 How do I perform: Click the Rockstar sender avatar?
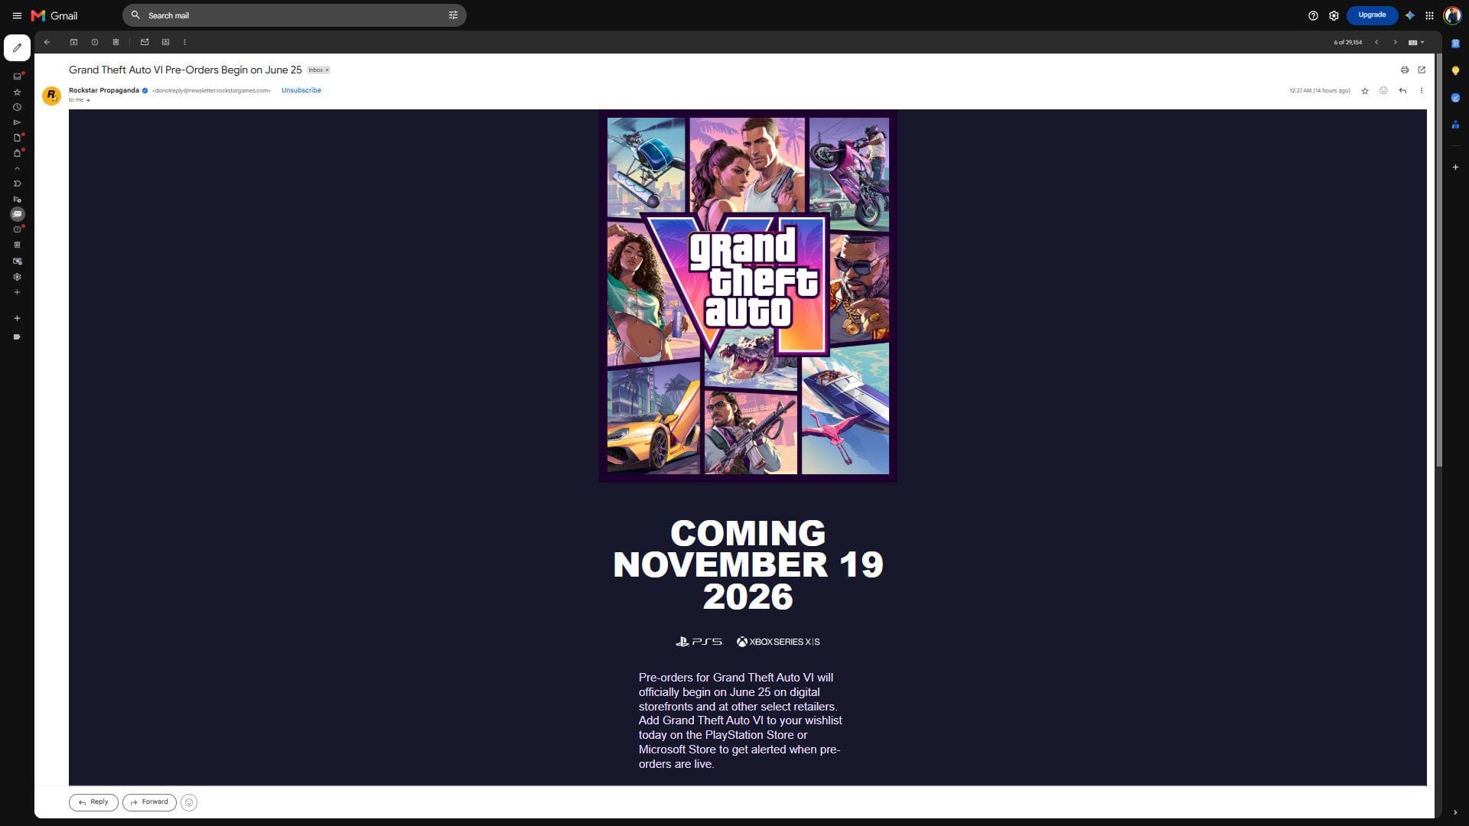pyautogui.click(x=51, y=96)
